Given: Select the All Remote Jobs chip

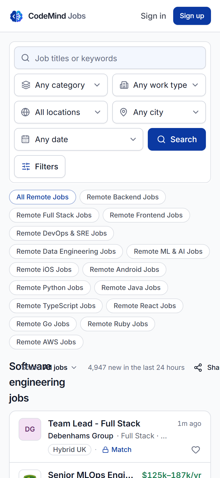Looking at the screenshot, I should coord(43,197).
